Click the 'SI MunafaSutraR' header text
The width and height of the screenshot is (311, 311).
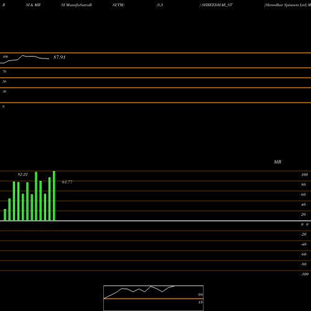[x=77, y=5]
